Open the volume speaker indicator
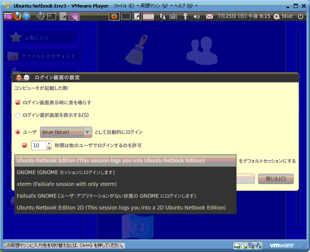 point(197,16)
